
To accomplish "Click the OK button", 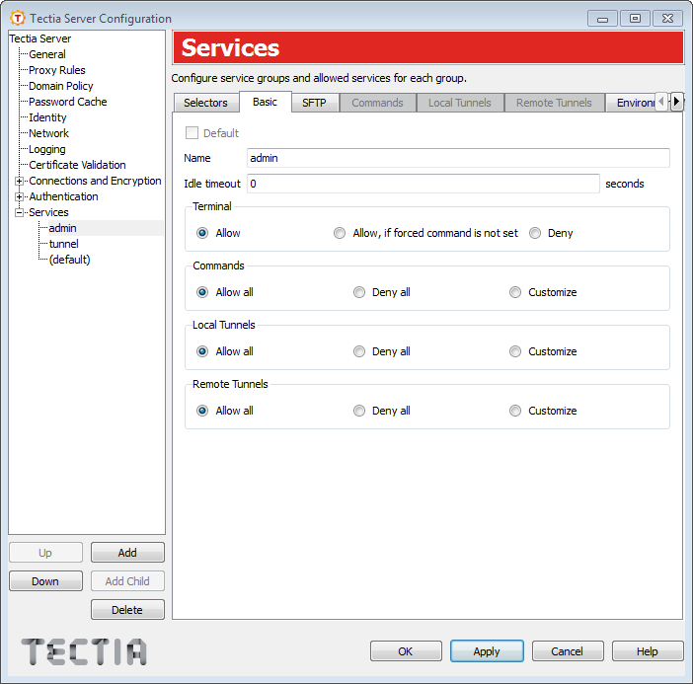I will (x=406, y=651).
